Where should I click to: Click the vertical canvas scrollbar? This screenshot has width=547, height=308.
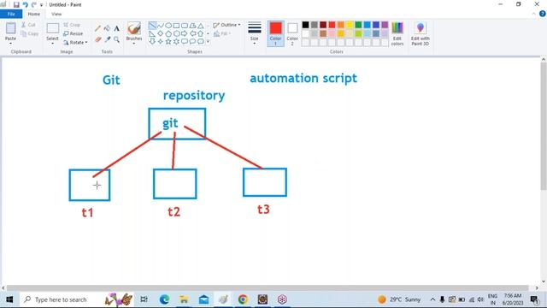click(x=544, y=127)
